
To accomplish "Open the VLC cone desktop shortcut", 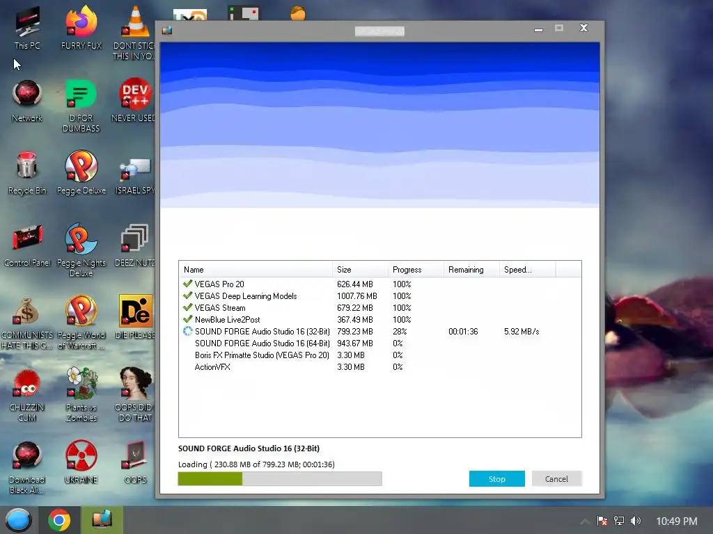I will click(134, 32).
